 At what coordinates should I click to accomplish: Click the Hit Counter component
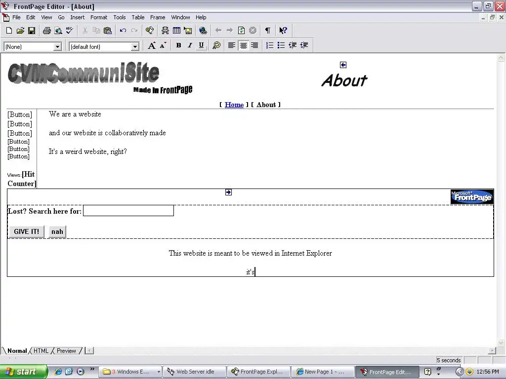[x=22, y=179]
